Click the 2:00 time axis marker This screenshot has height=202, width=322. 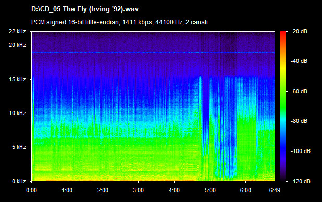(103, 191)
